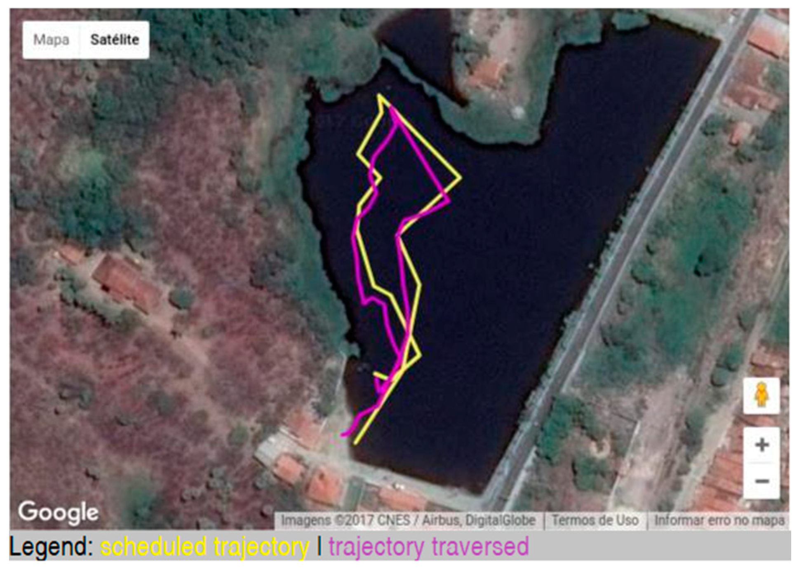The width and height of the screenshot is (799, 572).
Task: Click the imagery copyright CNES / Airbus text
Action: (x=408, y=520)
